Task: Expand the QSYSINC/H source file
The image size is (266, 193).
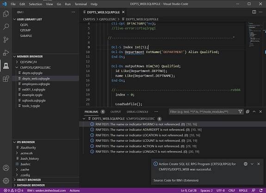Action: pos(17,62)
